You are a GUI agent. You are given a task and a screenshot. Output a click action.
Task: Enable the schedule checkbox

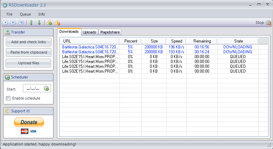(8, 99)
